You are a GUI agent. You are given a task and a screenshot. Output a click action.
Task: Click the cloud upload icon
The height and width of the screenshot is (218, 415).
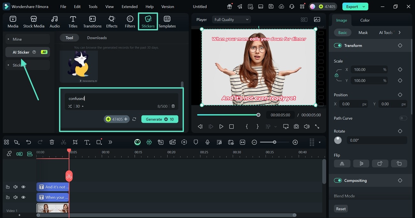point(281,6)
